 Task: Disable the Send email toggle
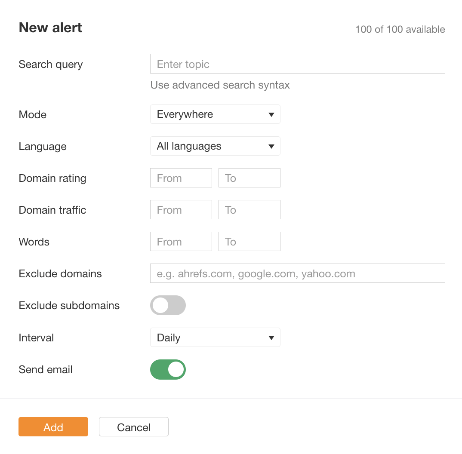(168, 369)
